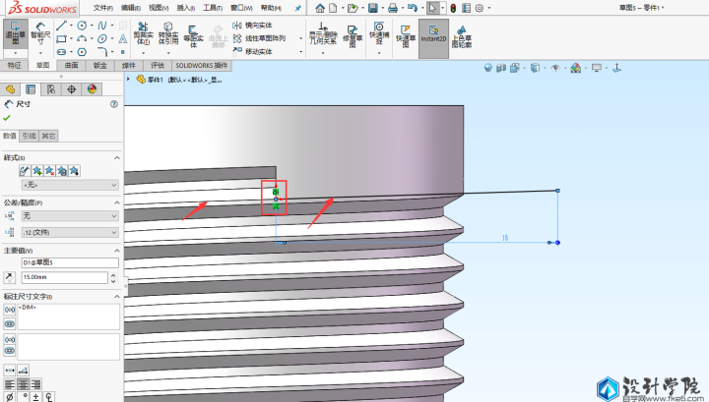Select the Trim Entities (剪裁实体) tool
This screenshot has width=709, height=402.
[143, 35]
